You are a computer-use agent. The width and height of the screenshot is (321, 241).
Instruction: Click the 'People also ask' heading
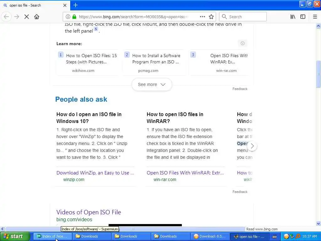pos(81,99)
